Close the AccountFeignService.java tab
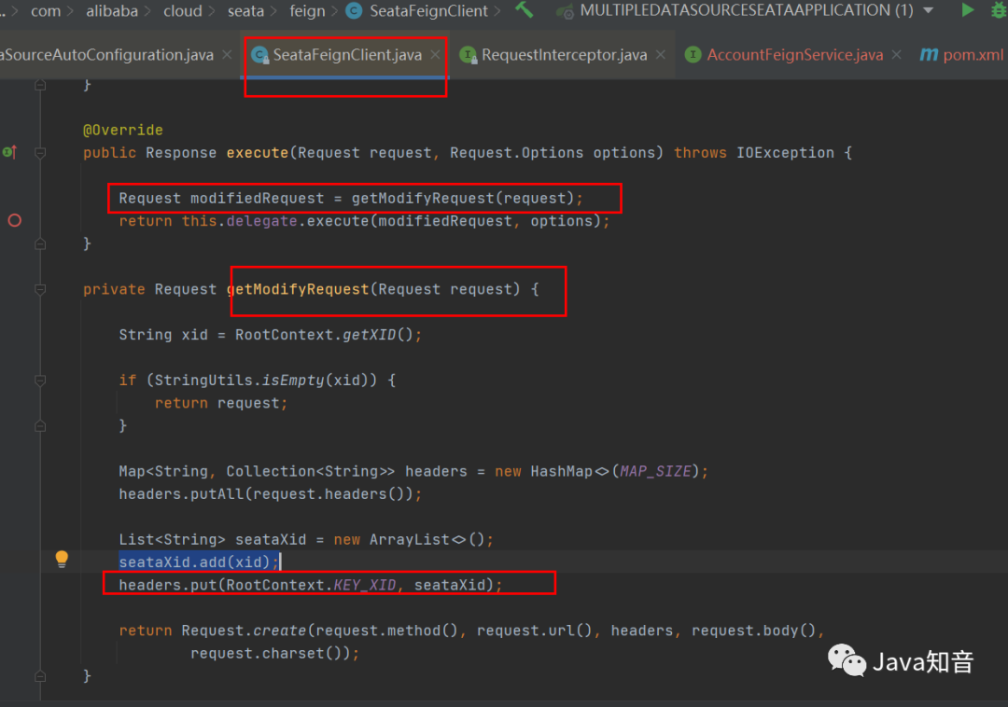The width and height of the screenshot is (1008, 707). [897, 55]
